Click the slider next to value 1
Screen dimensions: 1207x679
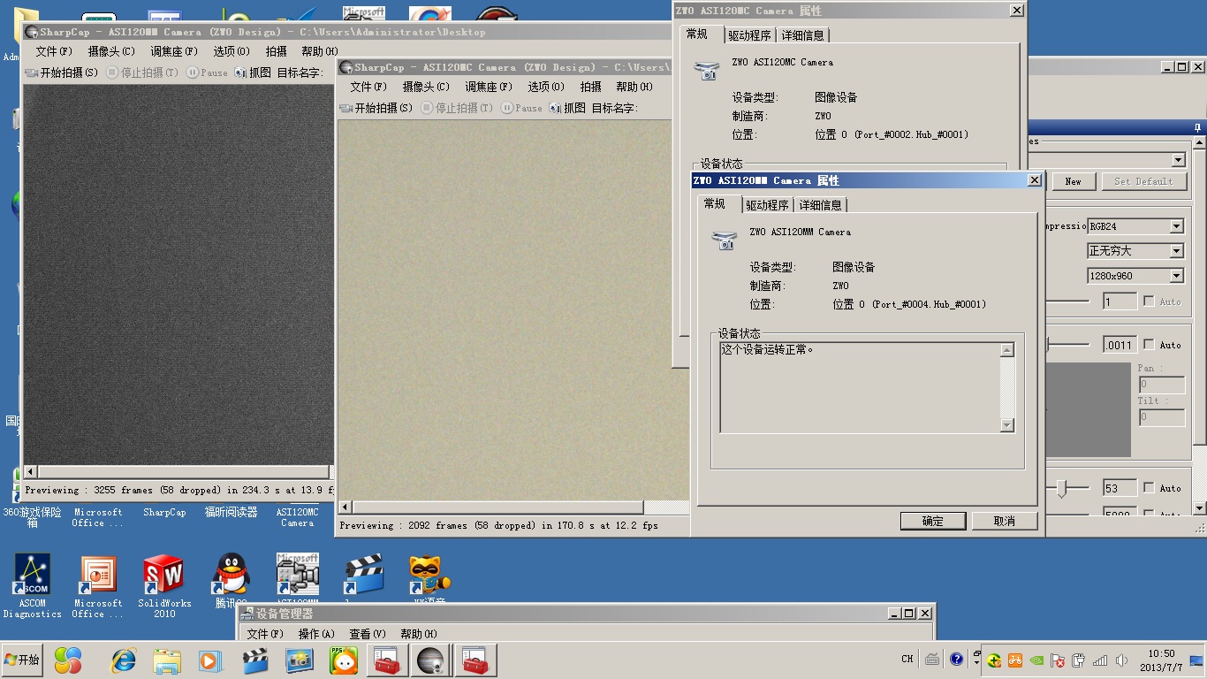pyautogui.click(x=1068, y=301)
